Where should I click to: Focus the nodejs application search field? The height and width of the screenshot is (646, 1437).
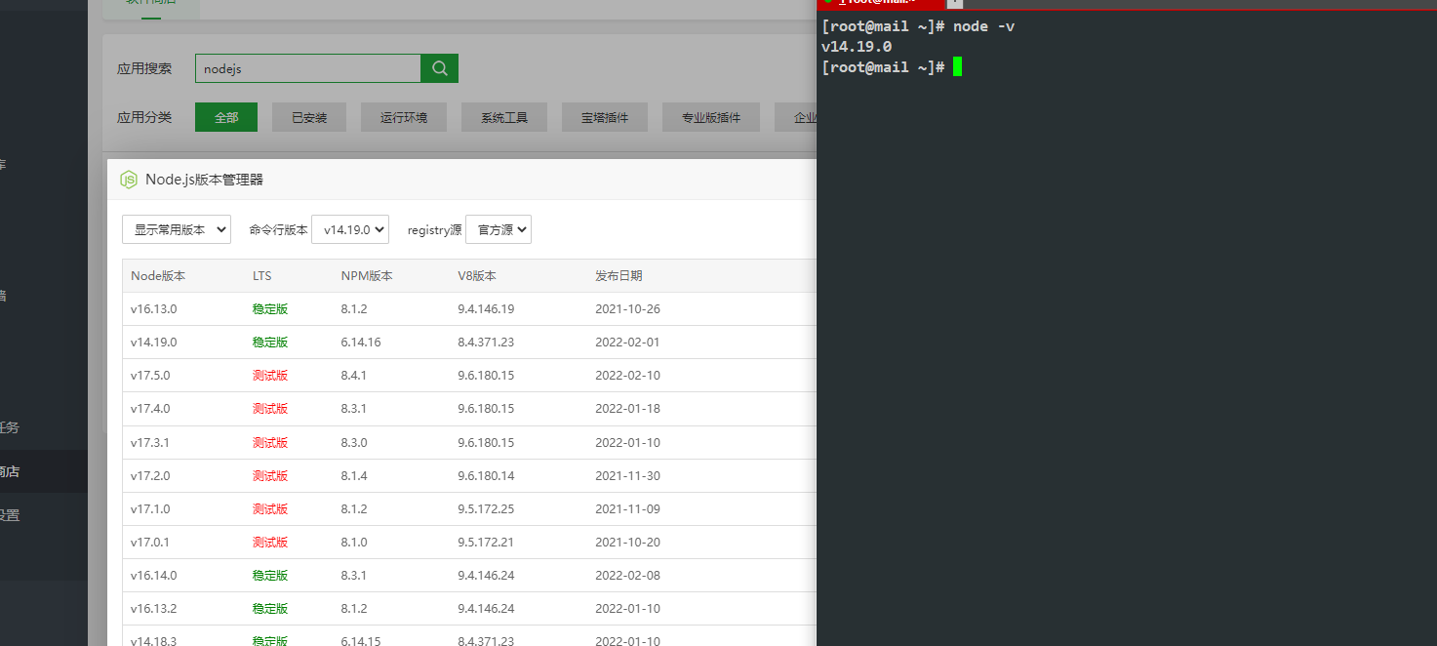[x=308, y=68]
